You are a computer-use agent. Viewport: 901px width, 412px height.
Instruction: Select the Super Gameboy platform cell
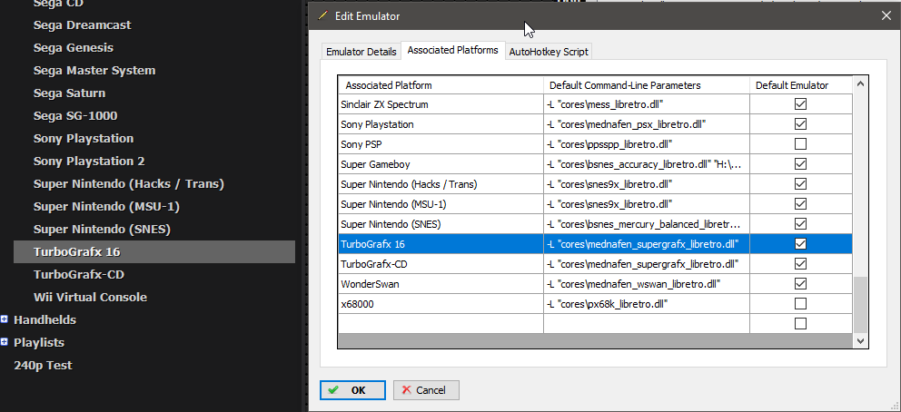[441, 164]
